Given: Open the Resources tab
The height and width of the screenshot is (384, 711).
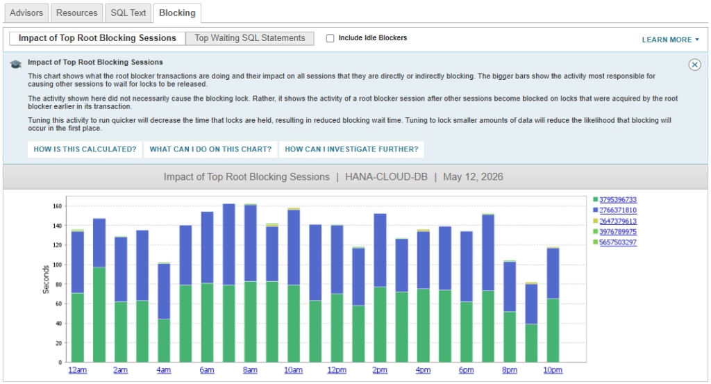Looking at the screenshot, I should pyautogui.click(x=76, y=12).
